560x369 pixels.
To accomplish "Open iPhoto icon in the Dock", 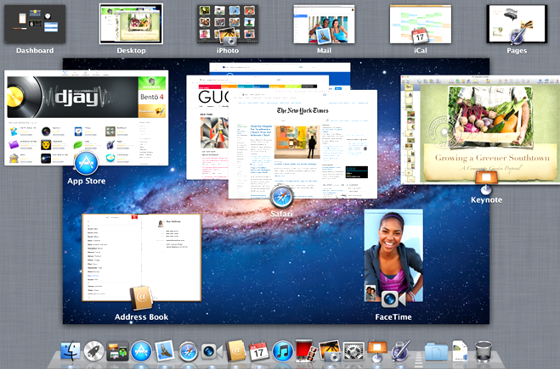I will coord(330,351).
